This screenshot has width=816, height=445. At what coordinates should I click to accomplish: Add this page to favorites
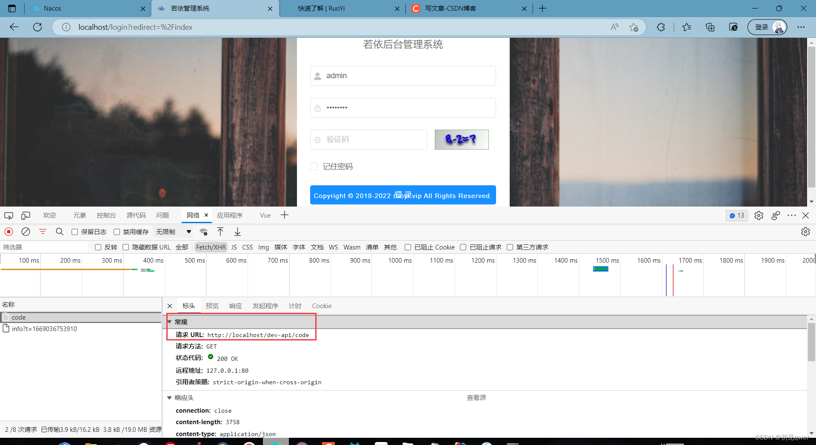click(633, 27)
